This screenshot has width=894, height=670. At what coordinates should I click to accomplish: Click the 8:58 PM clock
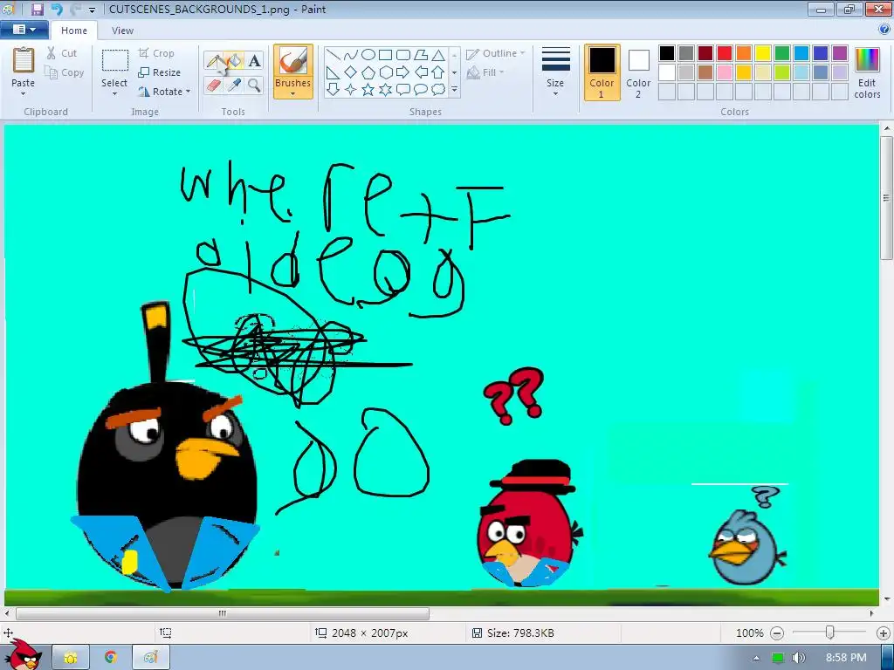tap(846, 658)
